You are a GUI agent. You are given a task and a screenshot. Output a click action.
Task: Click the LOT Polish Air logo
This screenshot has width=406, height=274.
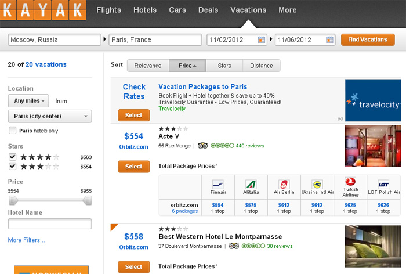(383, 184)
